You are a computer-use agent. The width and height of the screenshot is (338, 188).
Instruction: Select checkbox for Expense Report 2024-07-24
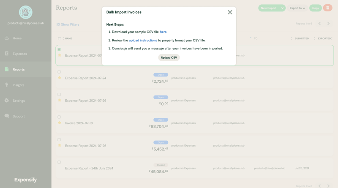point(59,72)
